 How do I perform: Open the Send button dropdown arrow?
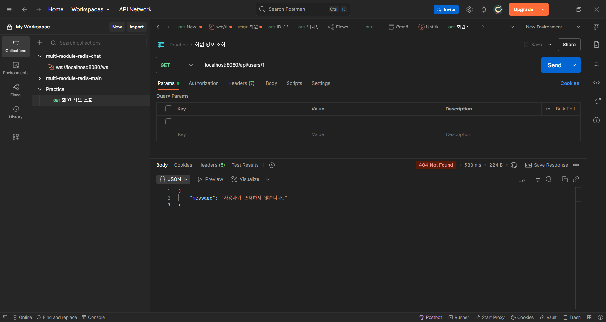tap(574, 65)
